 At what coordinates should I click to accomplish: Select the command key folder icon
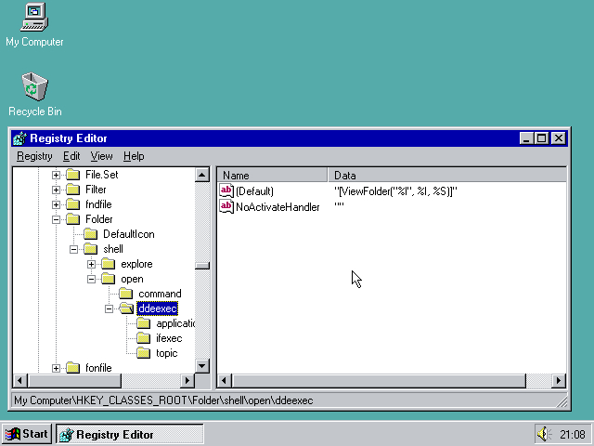(x=125, y=294)
